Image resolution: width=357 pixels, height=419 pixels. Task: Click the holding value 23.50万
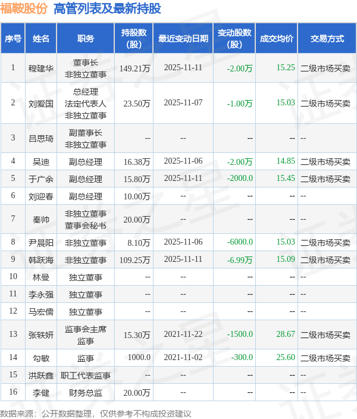pos(137,104)
